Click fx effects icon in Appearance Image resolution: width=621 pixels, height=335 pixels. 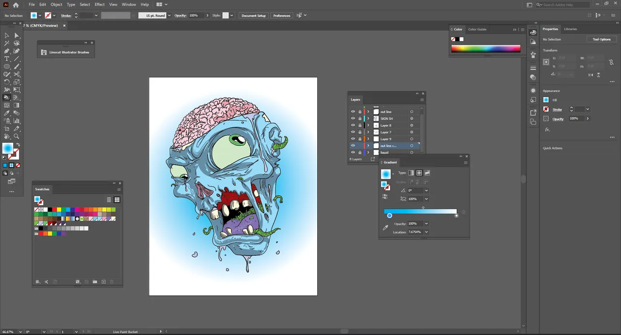[x=547, y=130]
